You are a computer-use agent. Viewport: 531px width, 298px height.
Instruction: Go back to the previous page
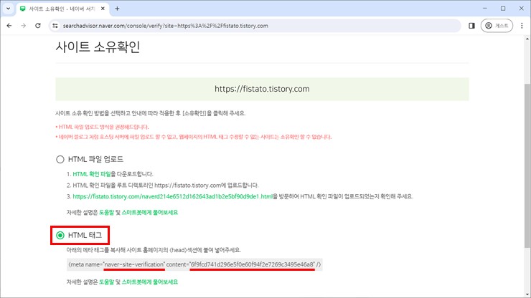(9, 26)
